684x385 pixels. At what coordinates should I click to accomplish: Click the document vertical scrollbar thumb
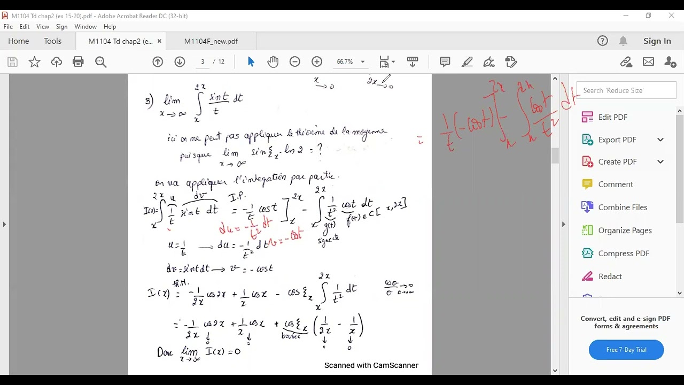click(x=555, y=156)
